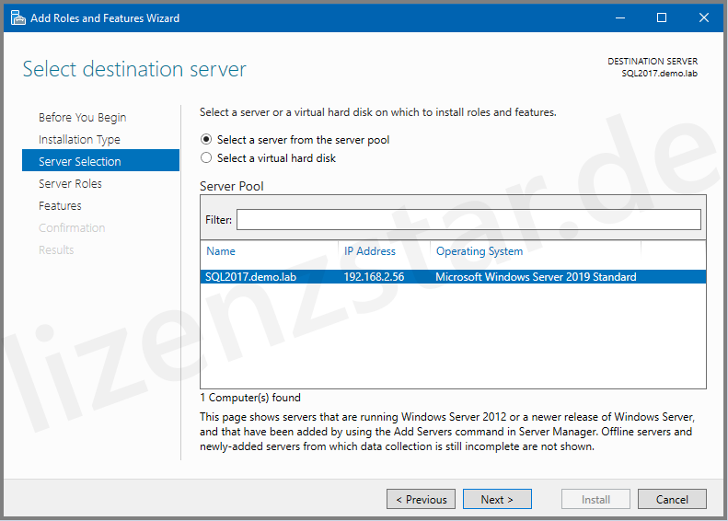Switch to the Features step
This screenshot has height=521, width=728.
point(60,206)
